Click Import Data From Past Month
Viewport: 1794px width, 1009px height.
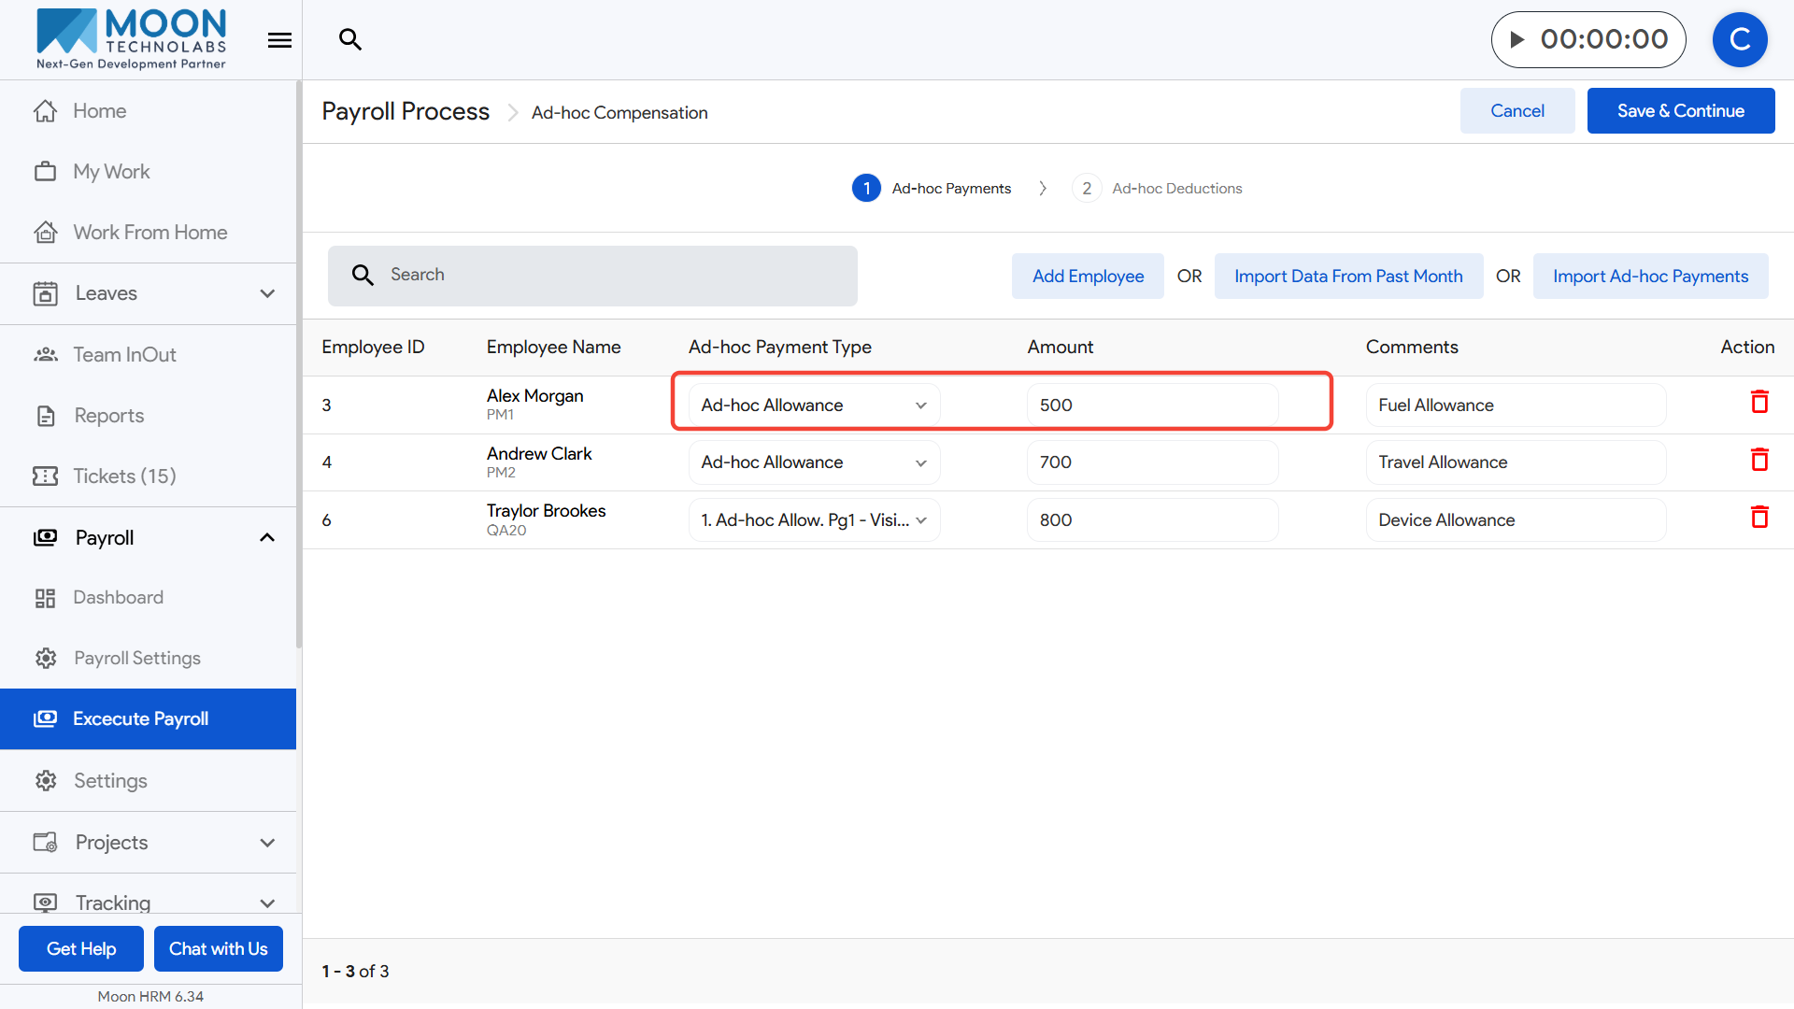pyautogui.click(x=1347, y=277)
